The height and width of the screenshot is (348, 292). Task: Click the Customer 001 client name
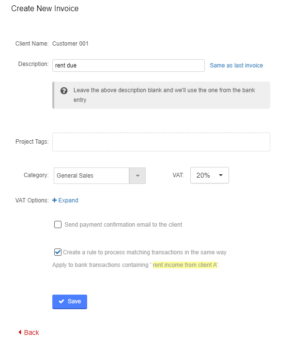(70, 44)
